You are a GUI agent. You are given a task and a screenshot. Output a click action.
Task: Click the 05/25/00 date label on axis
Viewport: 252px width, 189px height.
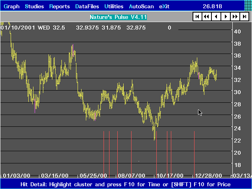93,176
